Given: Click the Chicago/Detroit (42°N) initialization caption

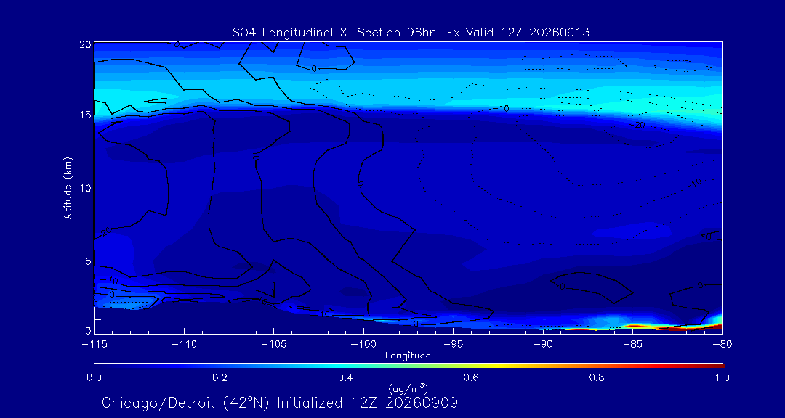Looking at the screenshot, I should tap(280, 403).
